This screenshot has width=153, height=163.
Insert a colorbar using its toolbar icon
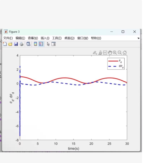tap(35, 44)
